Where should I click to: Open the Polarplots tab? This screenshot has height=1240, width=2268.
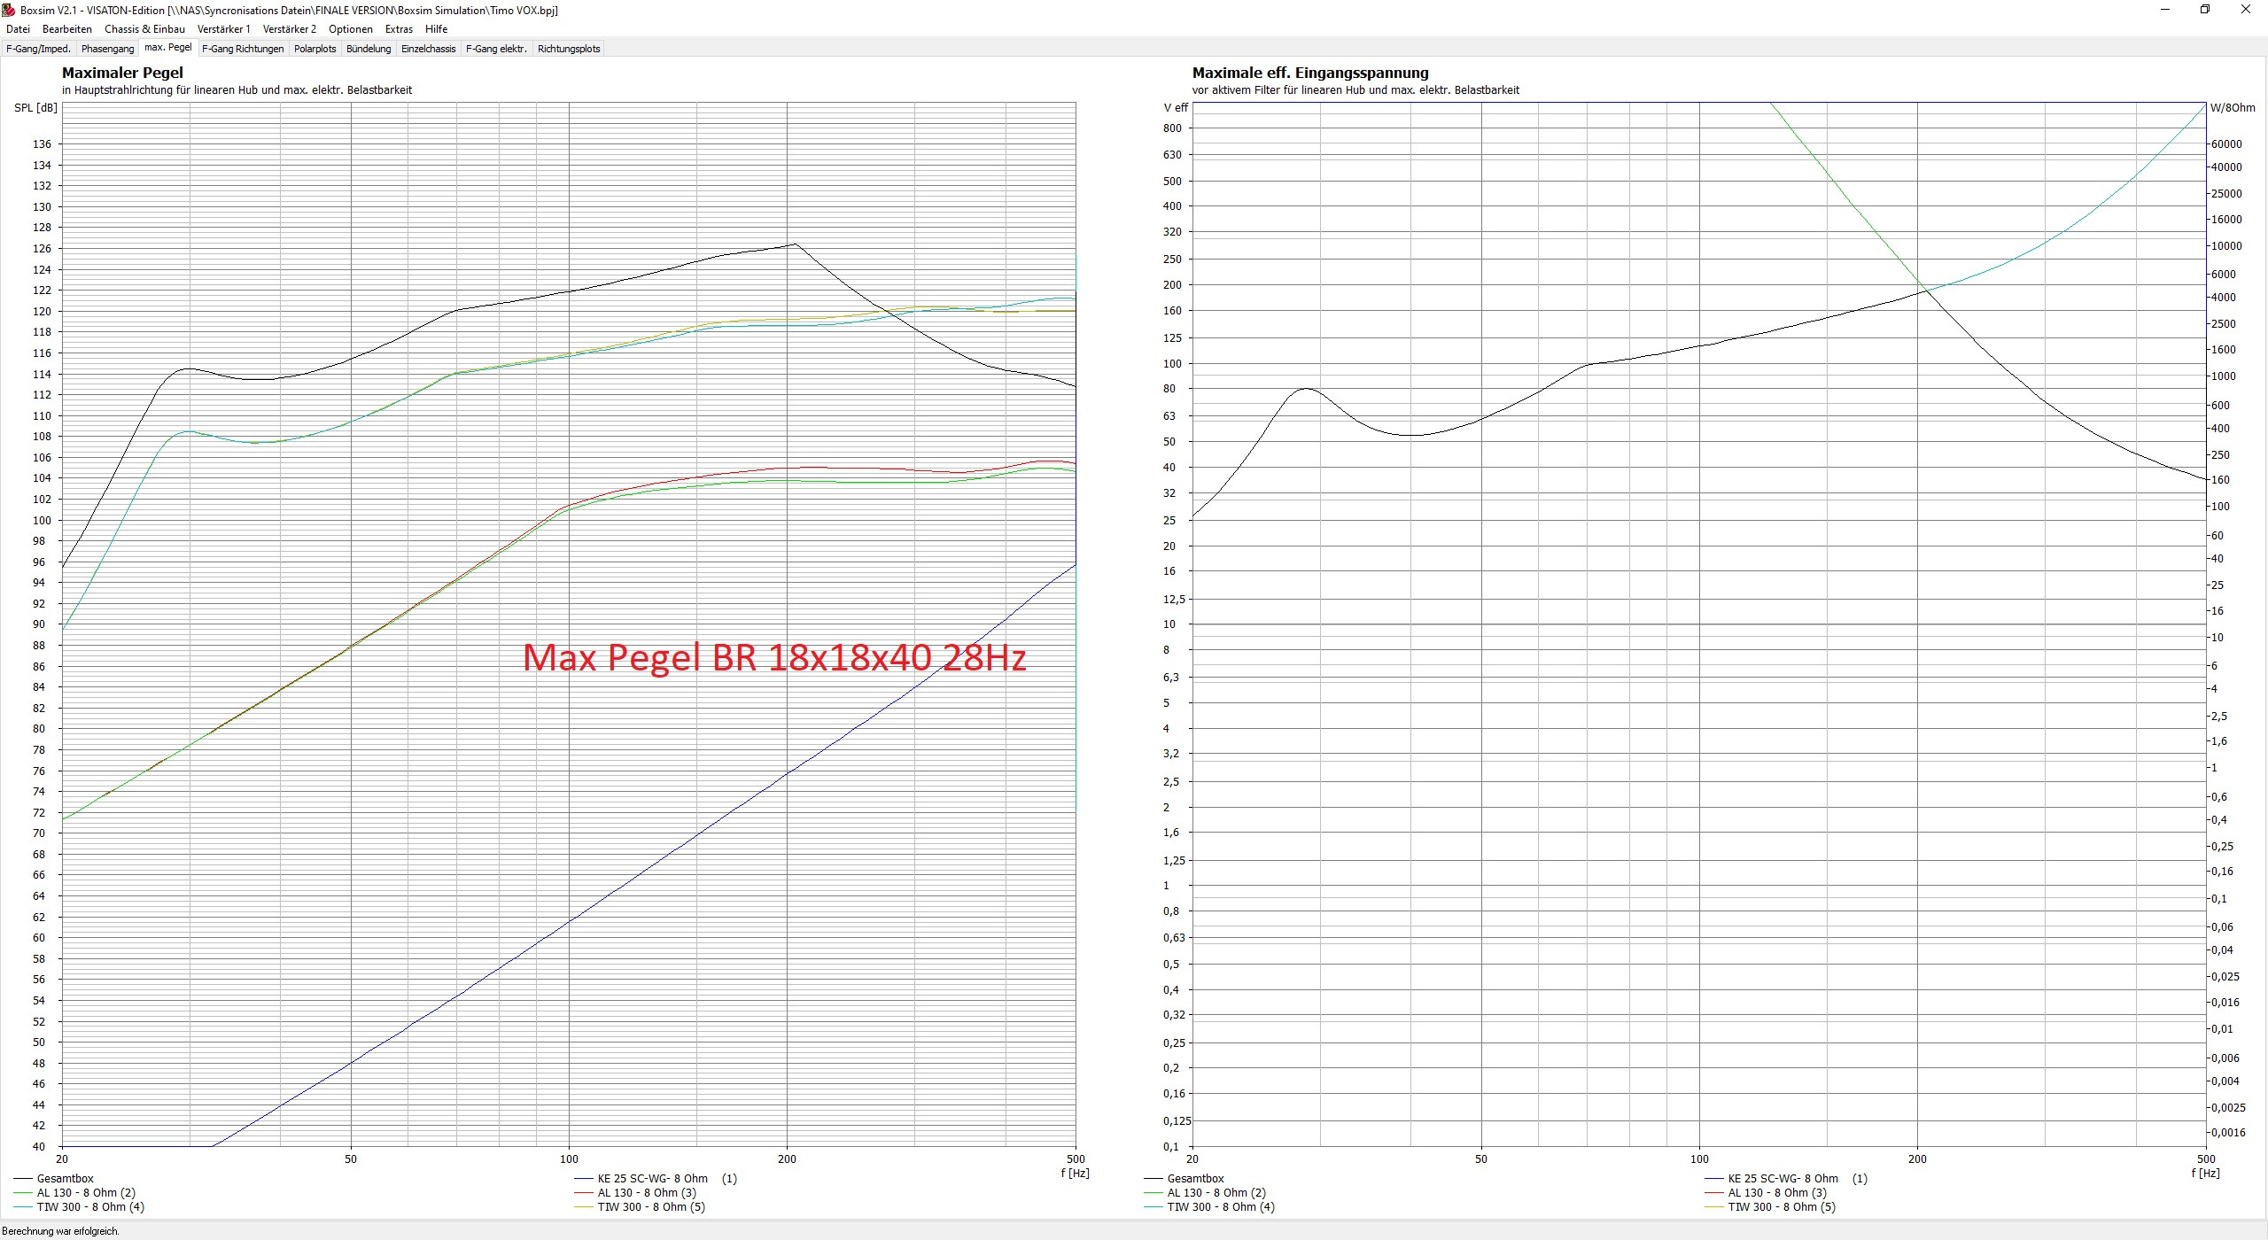tap(315, 49)
